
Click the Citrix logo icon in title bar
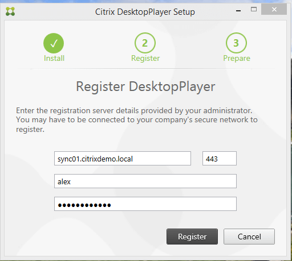[10, 11]
